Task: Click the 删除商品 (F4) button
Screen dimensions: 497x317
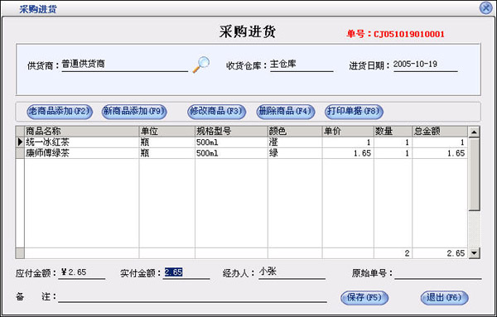Action: (x=286, y=112)
